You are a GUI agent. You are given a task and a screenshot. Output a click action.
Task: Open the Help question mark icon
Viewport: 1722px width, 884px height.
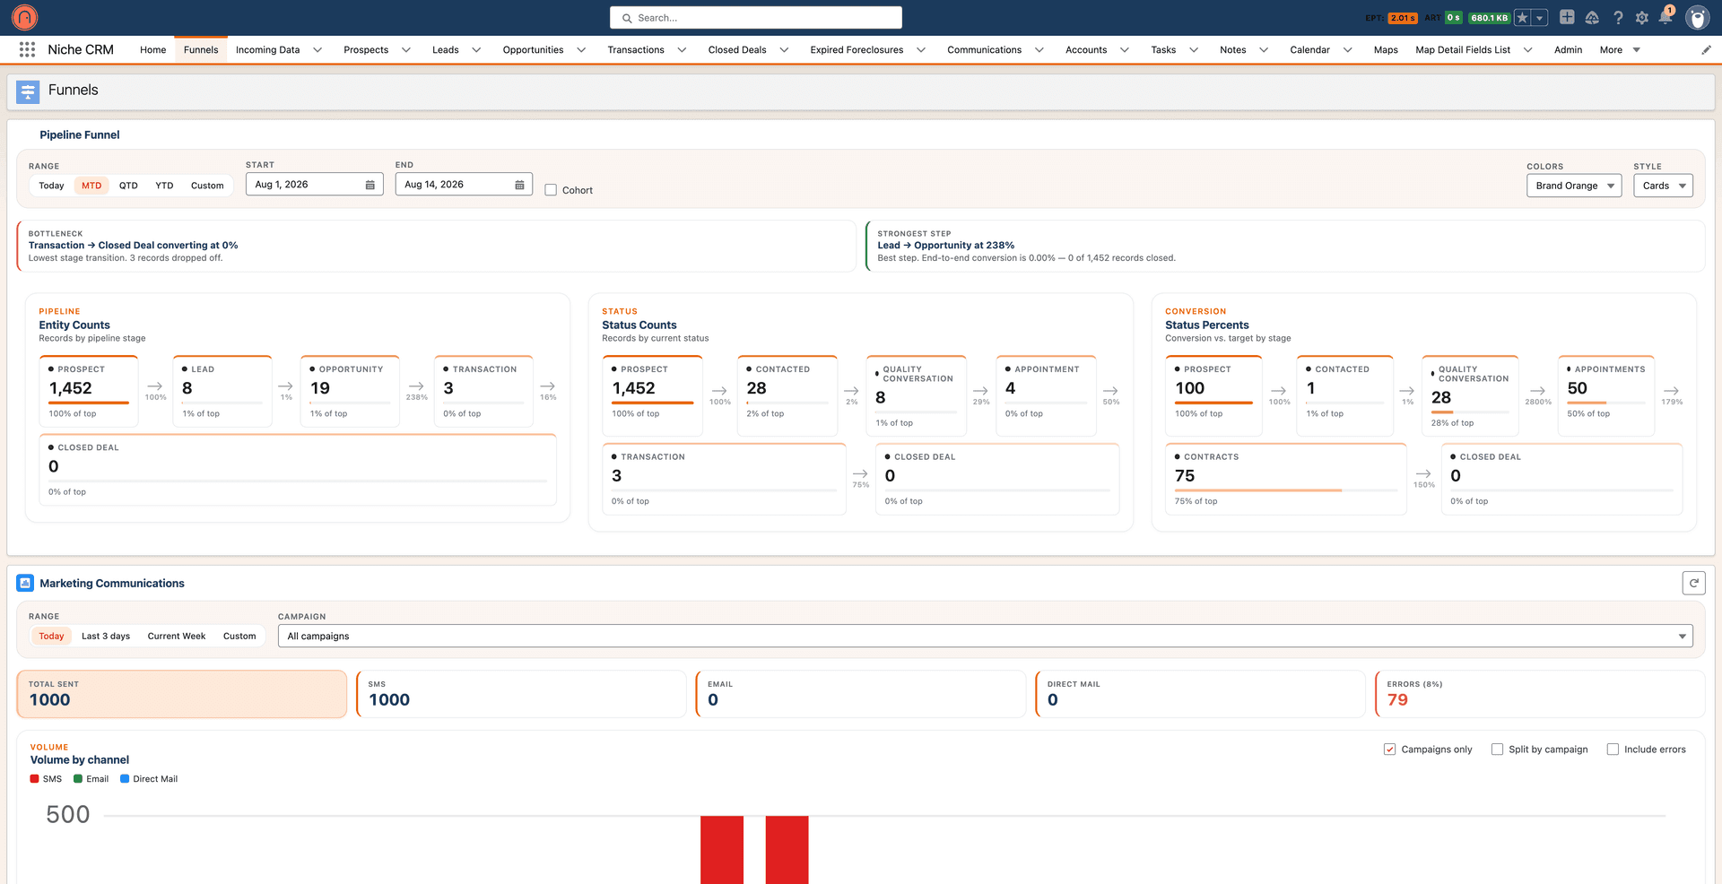click(x=1618, y=18)
